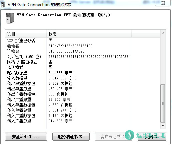The width and height of the screenshot is (172, 145).
Task: Click the server computer icon in the header
Action: 10,18
